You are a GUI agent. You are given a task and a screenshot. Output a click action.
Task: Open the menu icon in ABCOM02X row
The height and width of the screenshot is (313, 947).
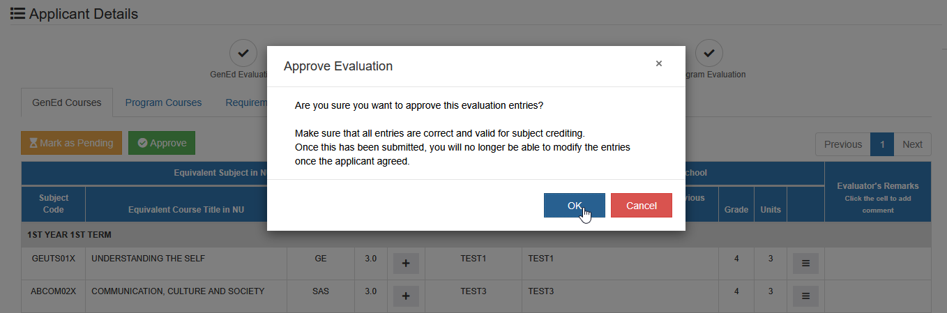point(805,296)
